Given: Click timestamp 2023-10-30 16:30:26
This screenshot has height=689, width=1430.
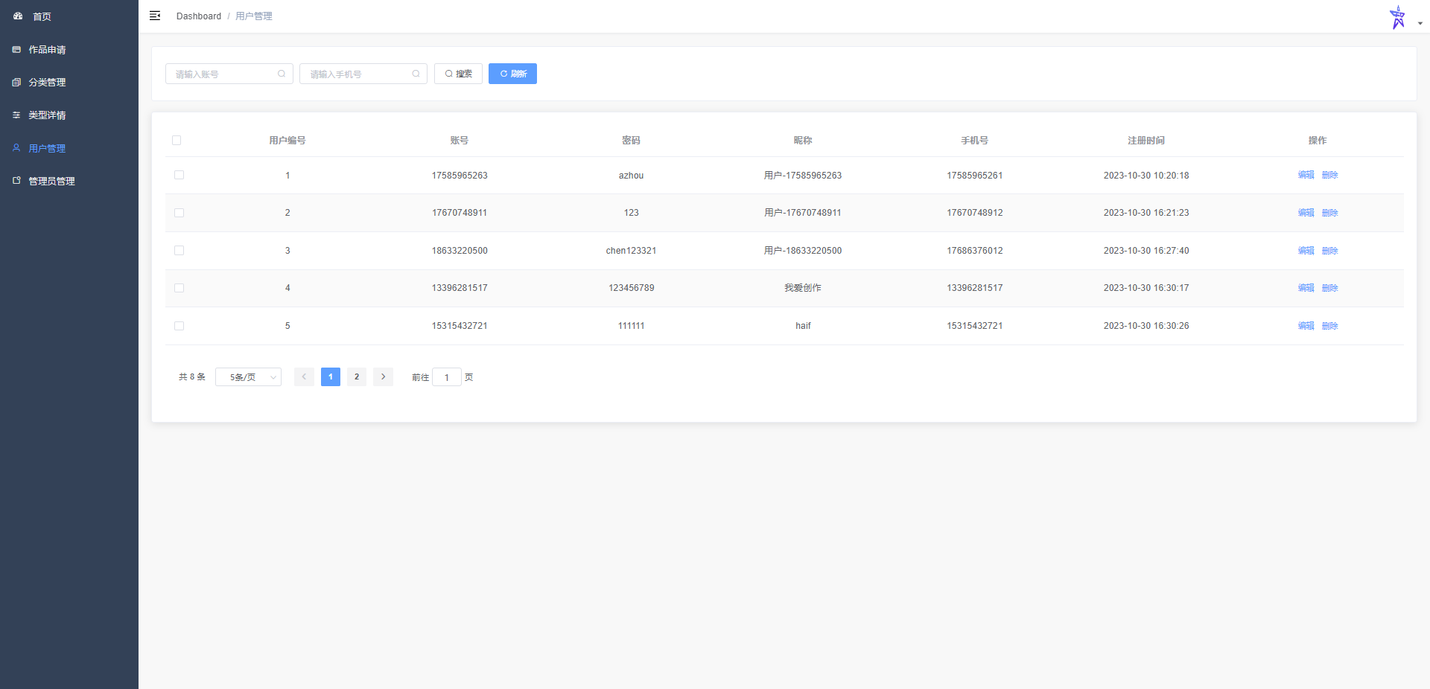Looking at the screenshot, I should point(1146,326).
